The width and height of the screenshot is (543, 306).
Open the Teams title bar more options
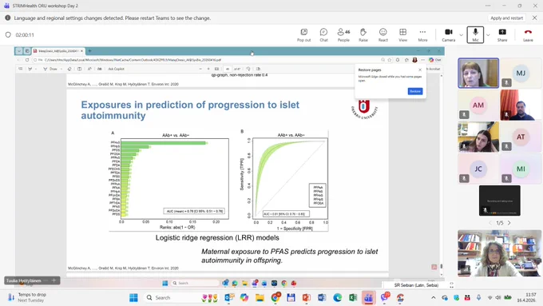488,6
